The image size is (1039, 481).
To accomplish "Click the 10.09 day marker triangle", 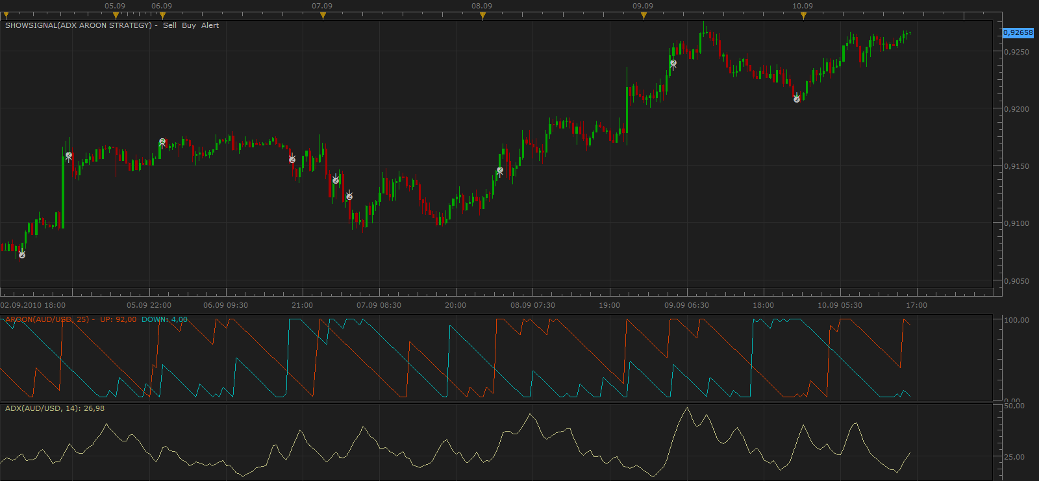I will pyautogui.click(x=803, y=16).
